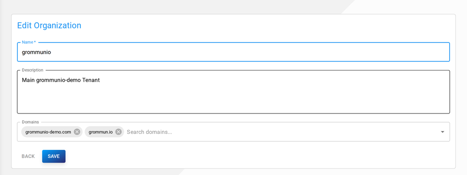
Task: Remove the grommun.io domain chip
Action: [118, 132]
